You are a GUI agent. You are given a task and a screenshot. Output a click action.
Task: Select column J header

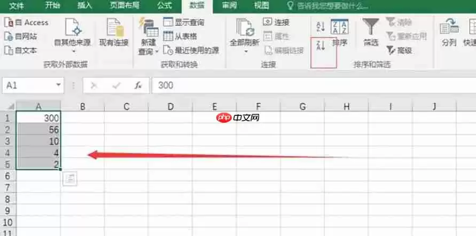(434, 106)
